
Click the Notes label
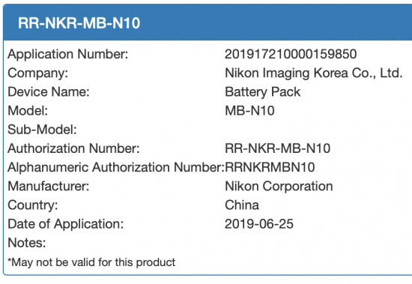[x=27, y=243]
